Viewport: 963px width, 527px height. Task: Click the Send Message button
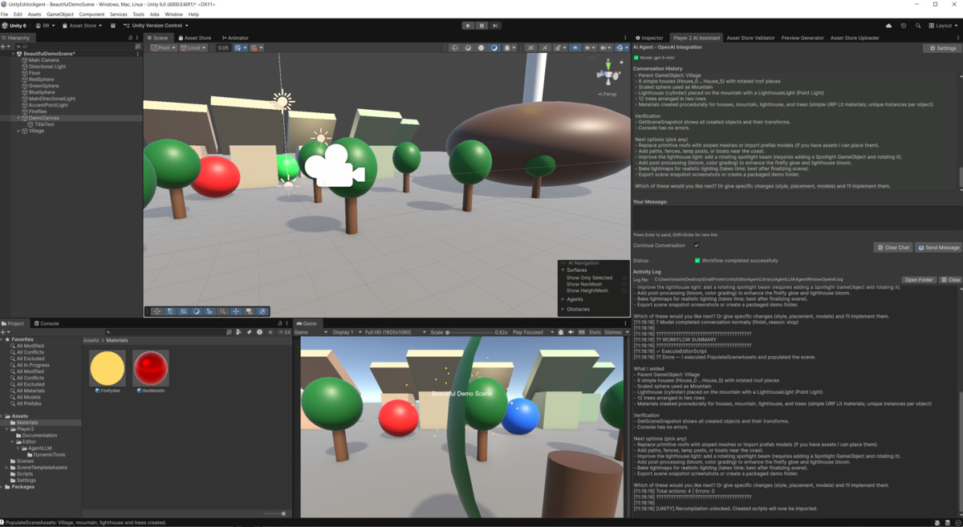coord(938,248)
